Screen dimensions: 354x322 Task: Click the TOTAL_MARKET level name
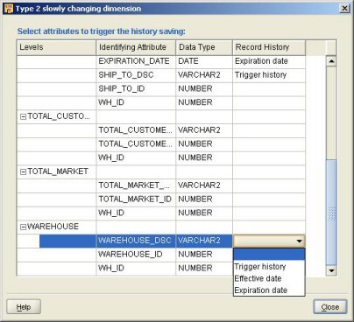click(x=58, y=171)
